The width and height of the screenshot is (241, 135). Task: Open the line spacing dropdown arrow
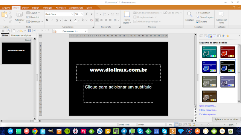point(119,20)
